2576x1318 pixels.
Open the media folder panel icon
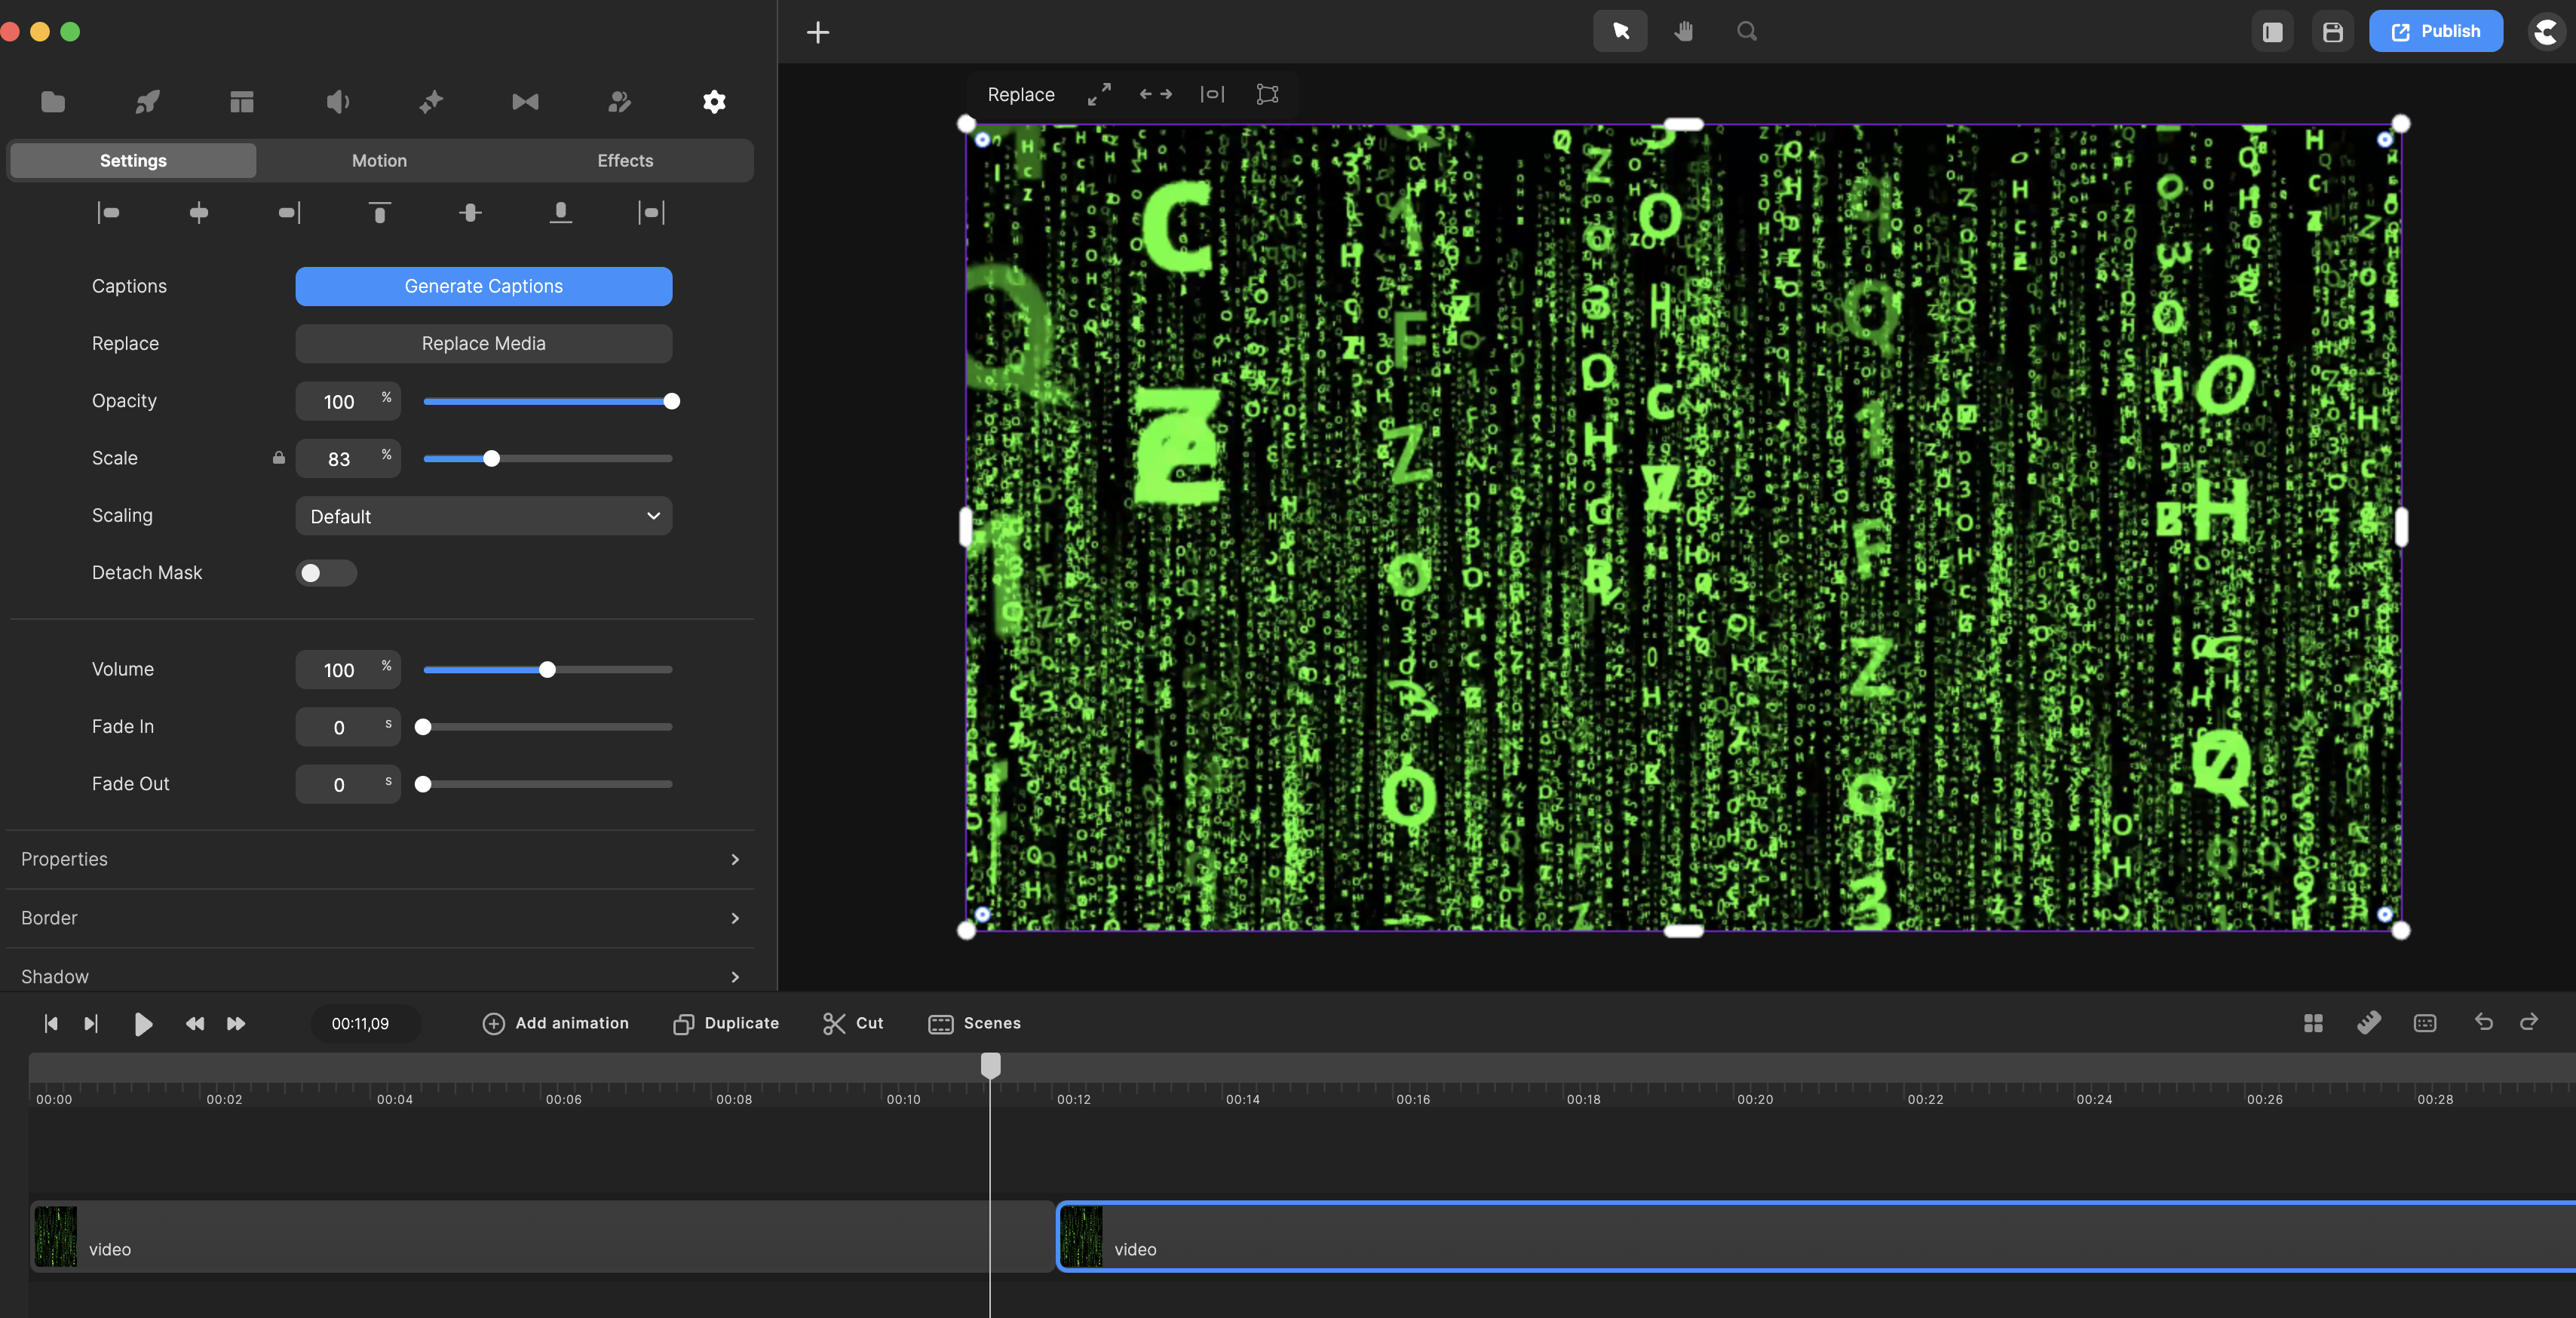(x=53, y=101)
